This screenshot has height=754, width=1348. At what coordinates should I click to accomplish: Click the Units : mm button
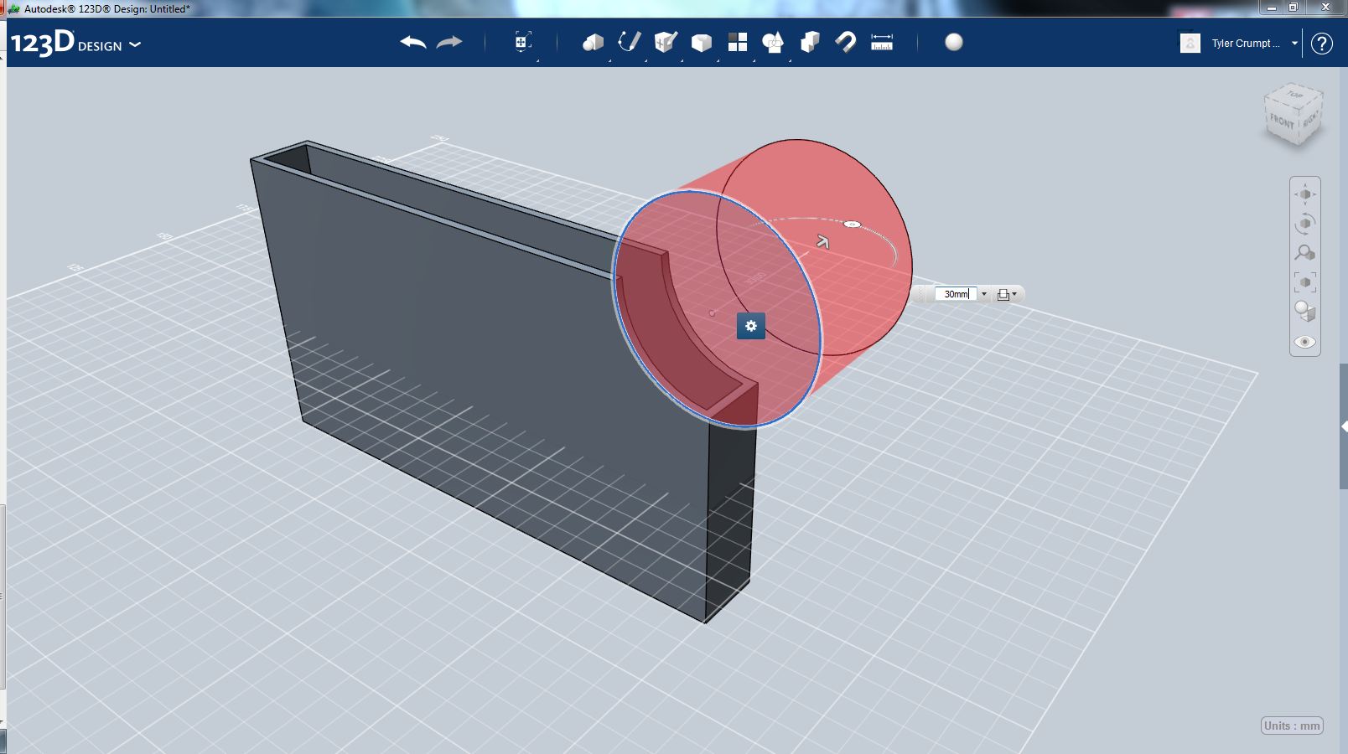1292,726
